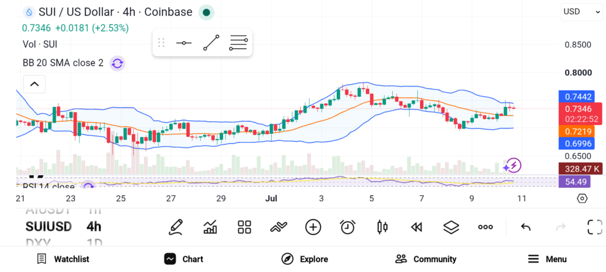
Task: Start bar replay rewind icon
Action: tap(416, 227)
